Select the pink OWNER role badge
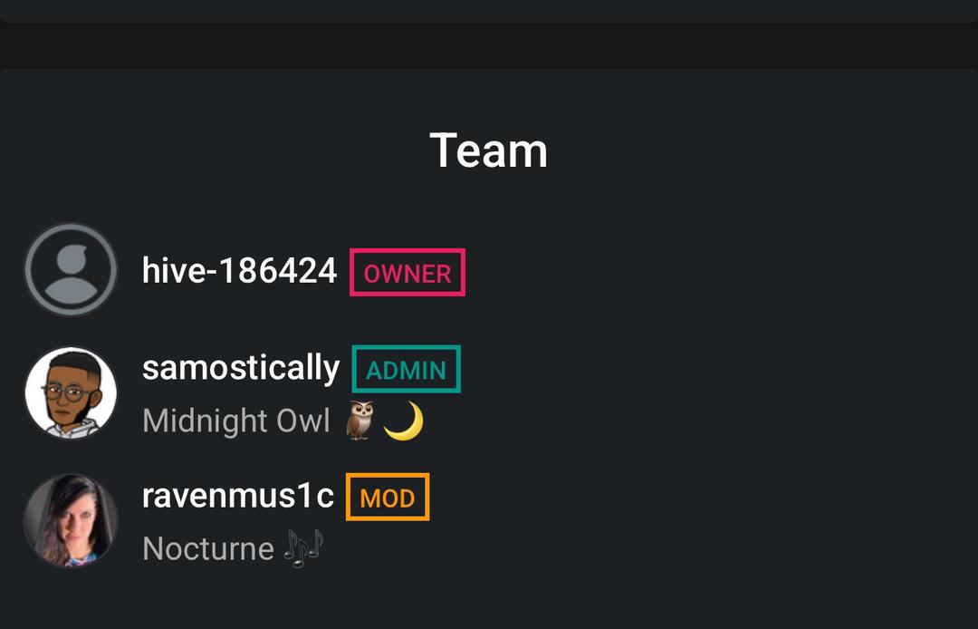 (407, 272)
